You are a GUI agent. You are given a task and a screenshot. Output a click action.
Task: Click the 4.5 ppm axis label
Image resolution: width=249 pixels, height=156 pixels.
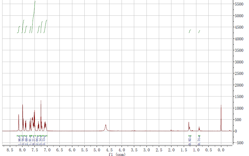click(109, 150)
